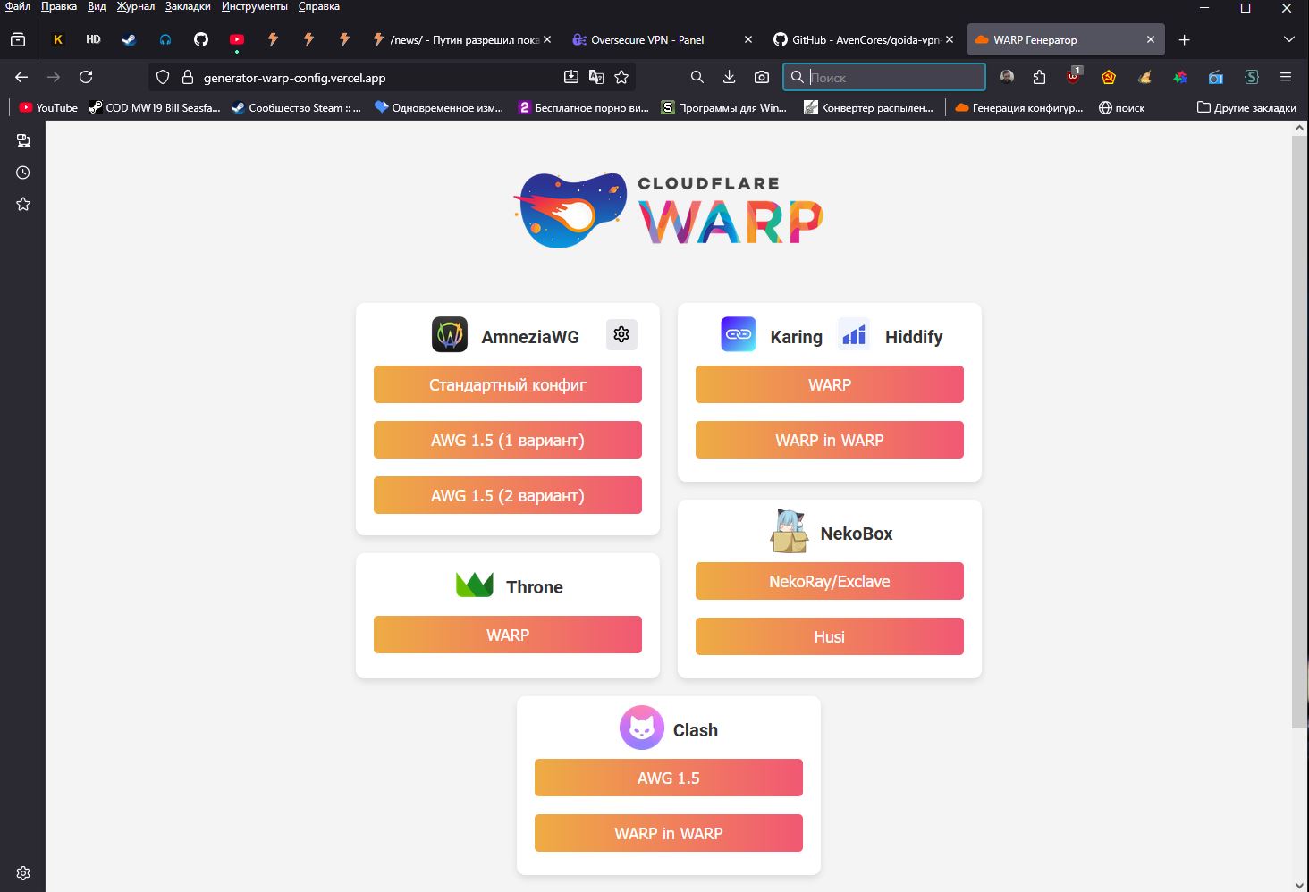Switch to the pinned K tab
1309x892 pixels.
coord(58,39)
